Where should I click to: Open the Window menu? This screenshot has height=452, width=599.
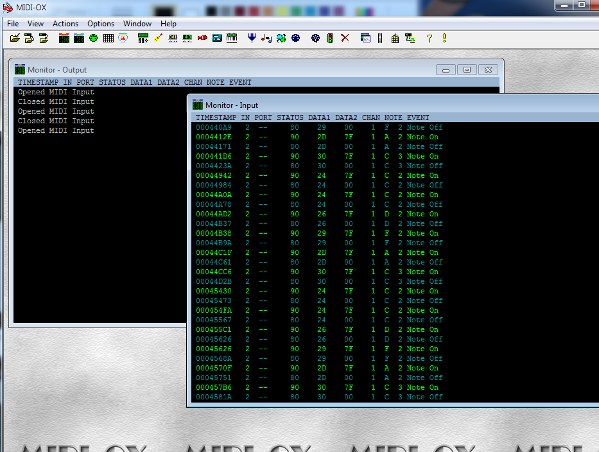pos(137,24)
